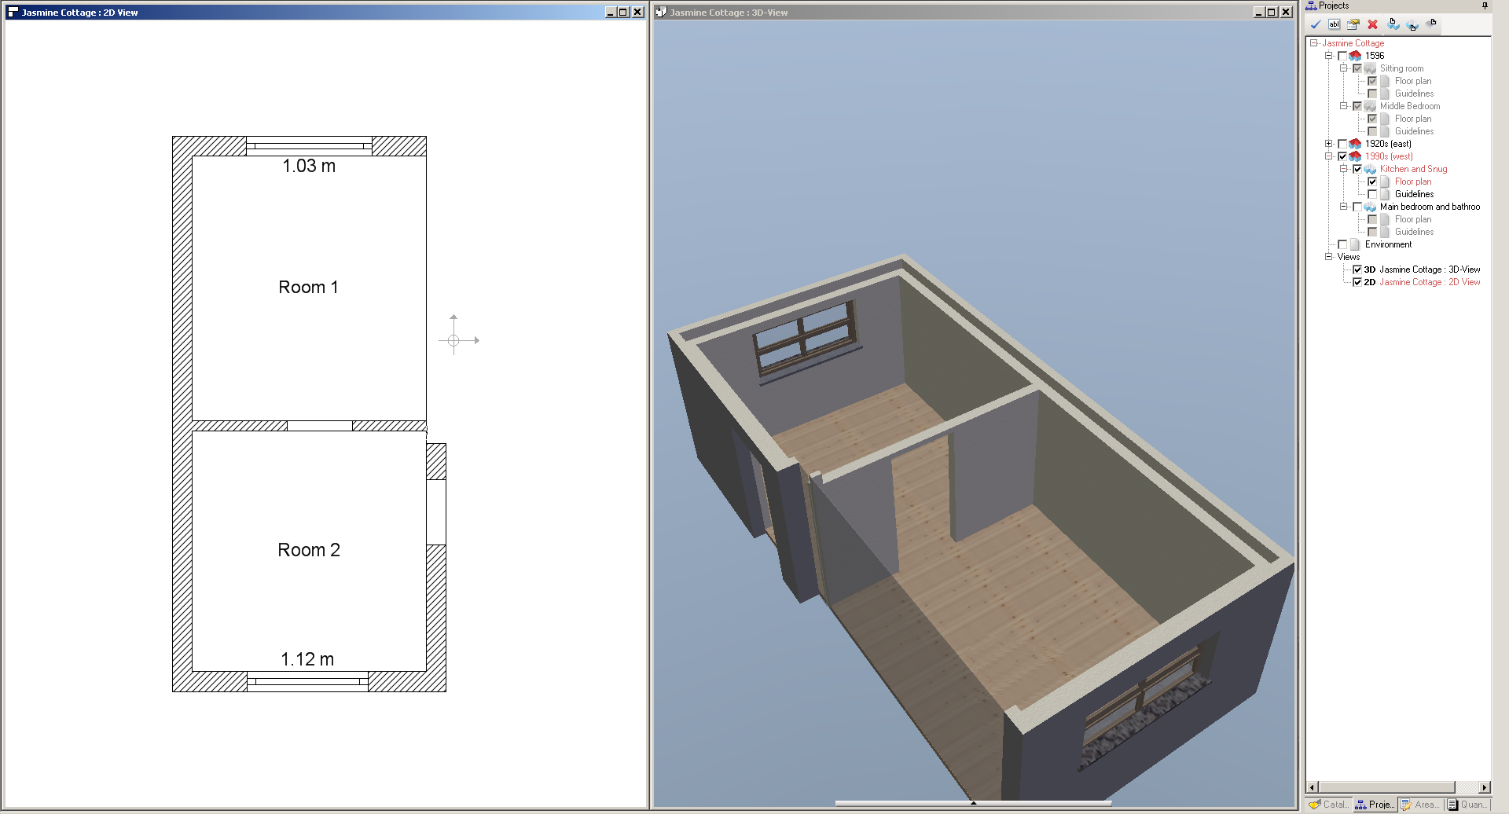Switch to the Catalog tab
1509x814 pixels.
click(1328, 805)
